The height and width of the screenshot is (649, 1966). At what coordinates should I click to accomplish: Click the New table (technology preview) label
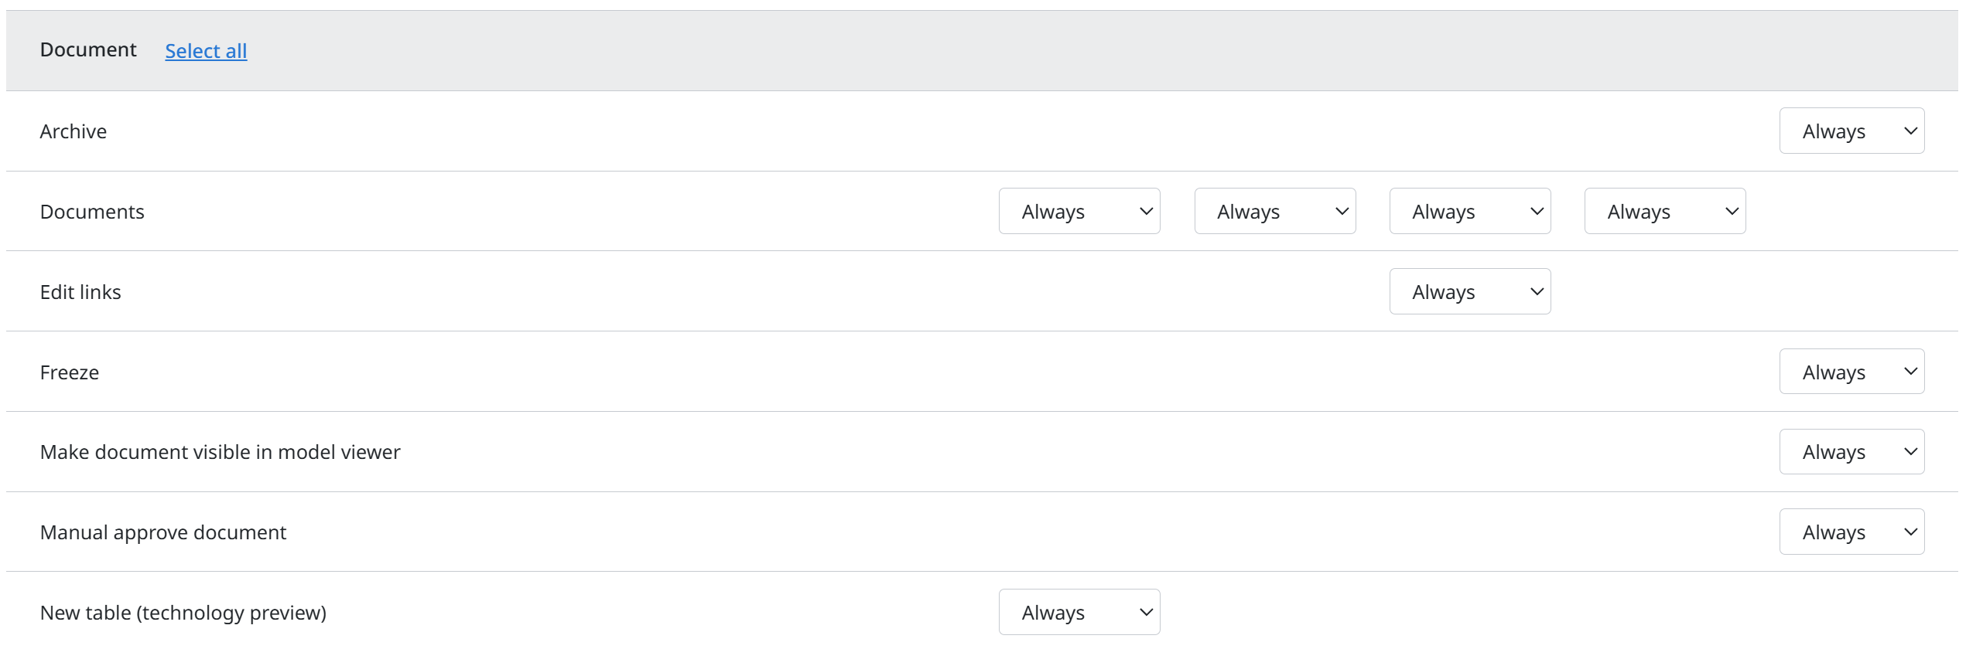pyautogui.click(x=183, y=613)
